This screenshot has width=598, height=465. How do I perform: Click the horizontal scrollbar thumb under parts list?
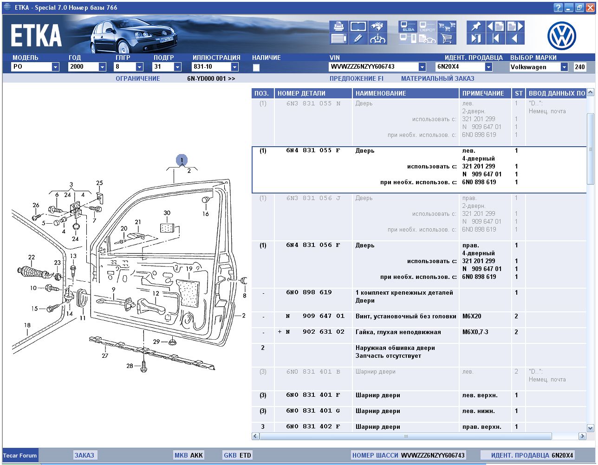pyautogui.click(x=406, y=436)
